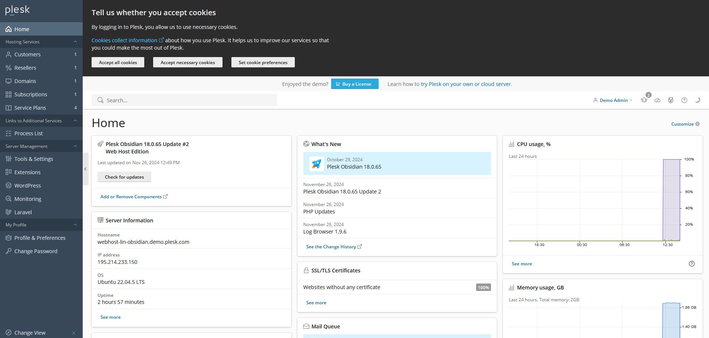Select Tools & Settings in the sidebar
This screenshot has height=338, width=709.
[x=34, y=159]
